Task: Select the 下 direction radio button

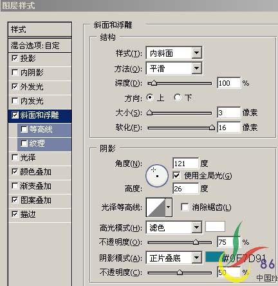Action: 178,97
